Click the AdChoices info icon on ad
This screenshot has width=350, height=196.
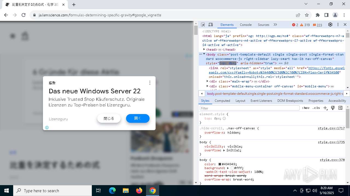coord(47,127)
